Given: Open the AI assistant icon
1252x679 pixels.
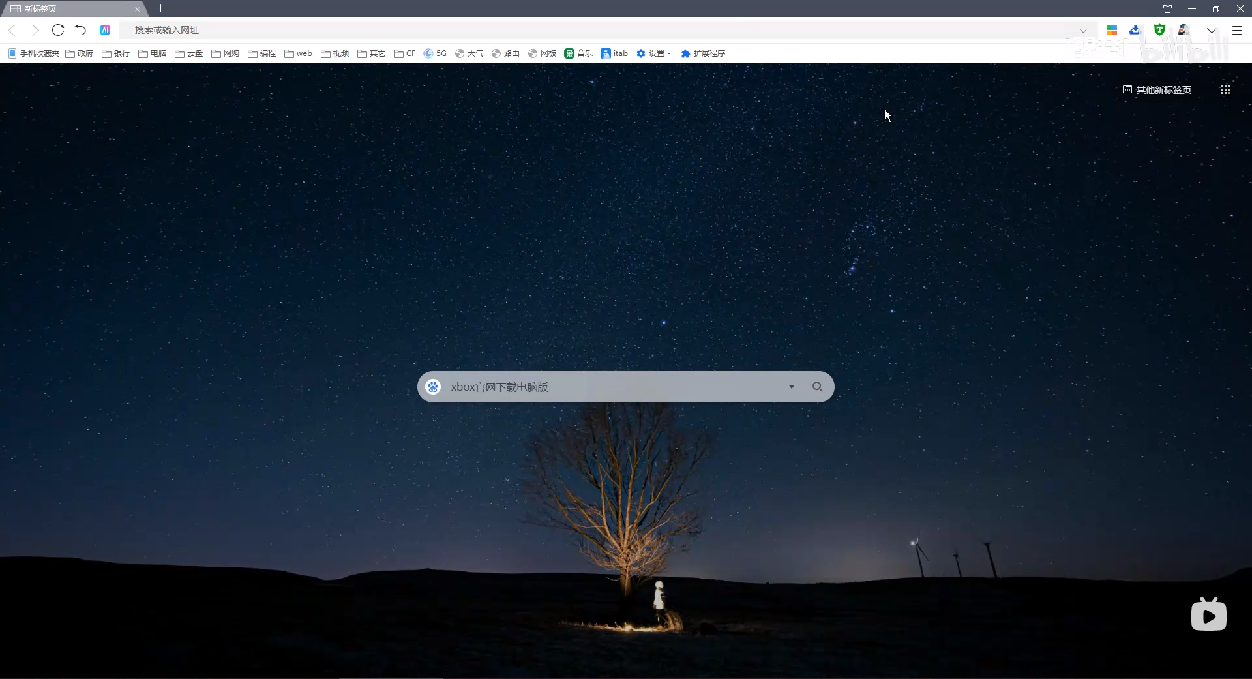Looking at the screenshot, I should pyautogui.click(x=105, y=30).
